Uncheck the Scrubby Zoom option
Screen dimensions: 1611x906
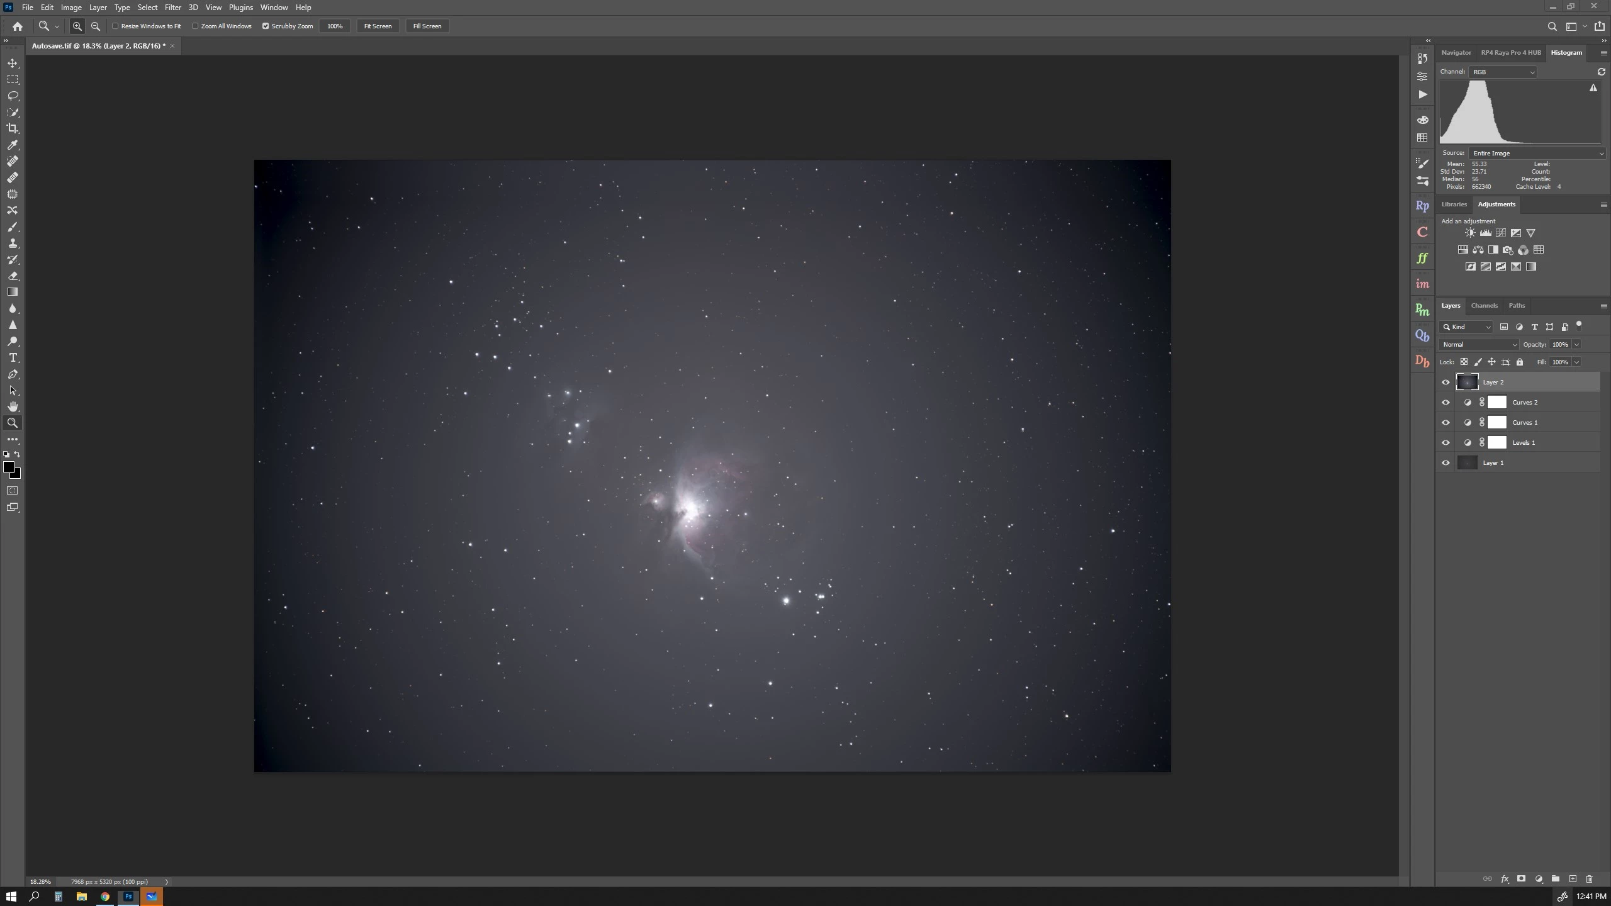pos(266,26)
